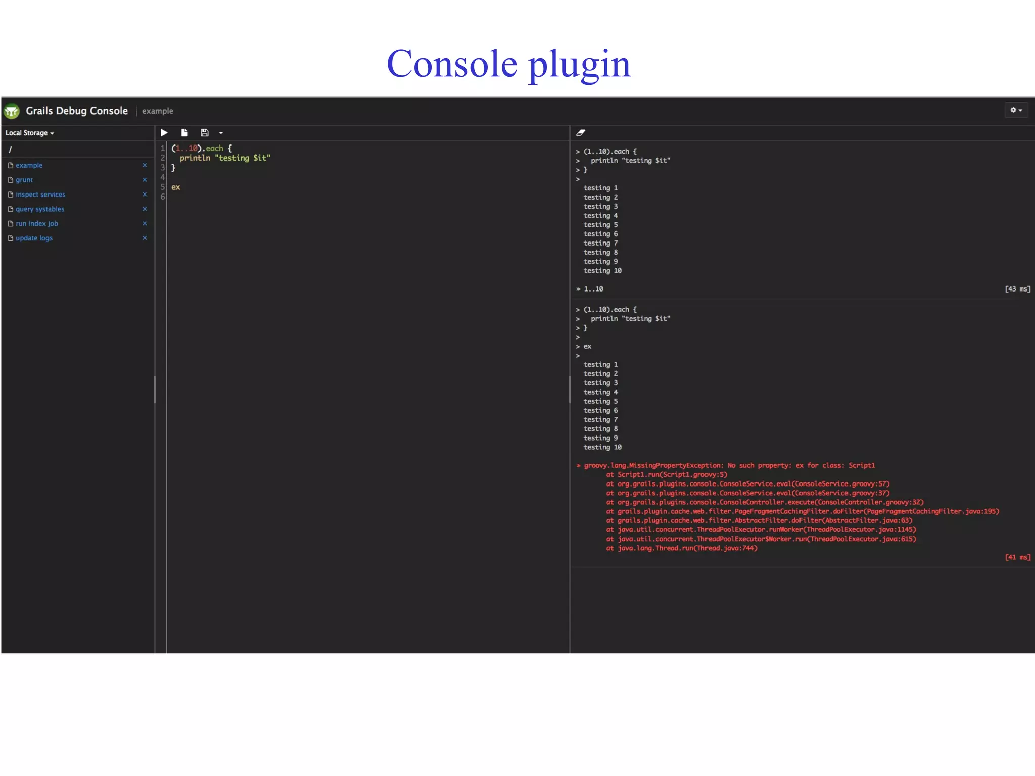
Task: Click first output 'testing 10' line
Action: click(602, 271)
